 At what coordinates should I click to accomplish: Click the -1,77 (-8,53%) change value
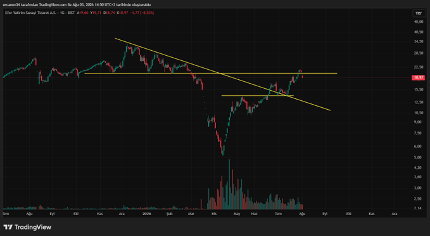(x=142, y=13)
